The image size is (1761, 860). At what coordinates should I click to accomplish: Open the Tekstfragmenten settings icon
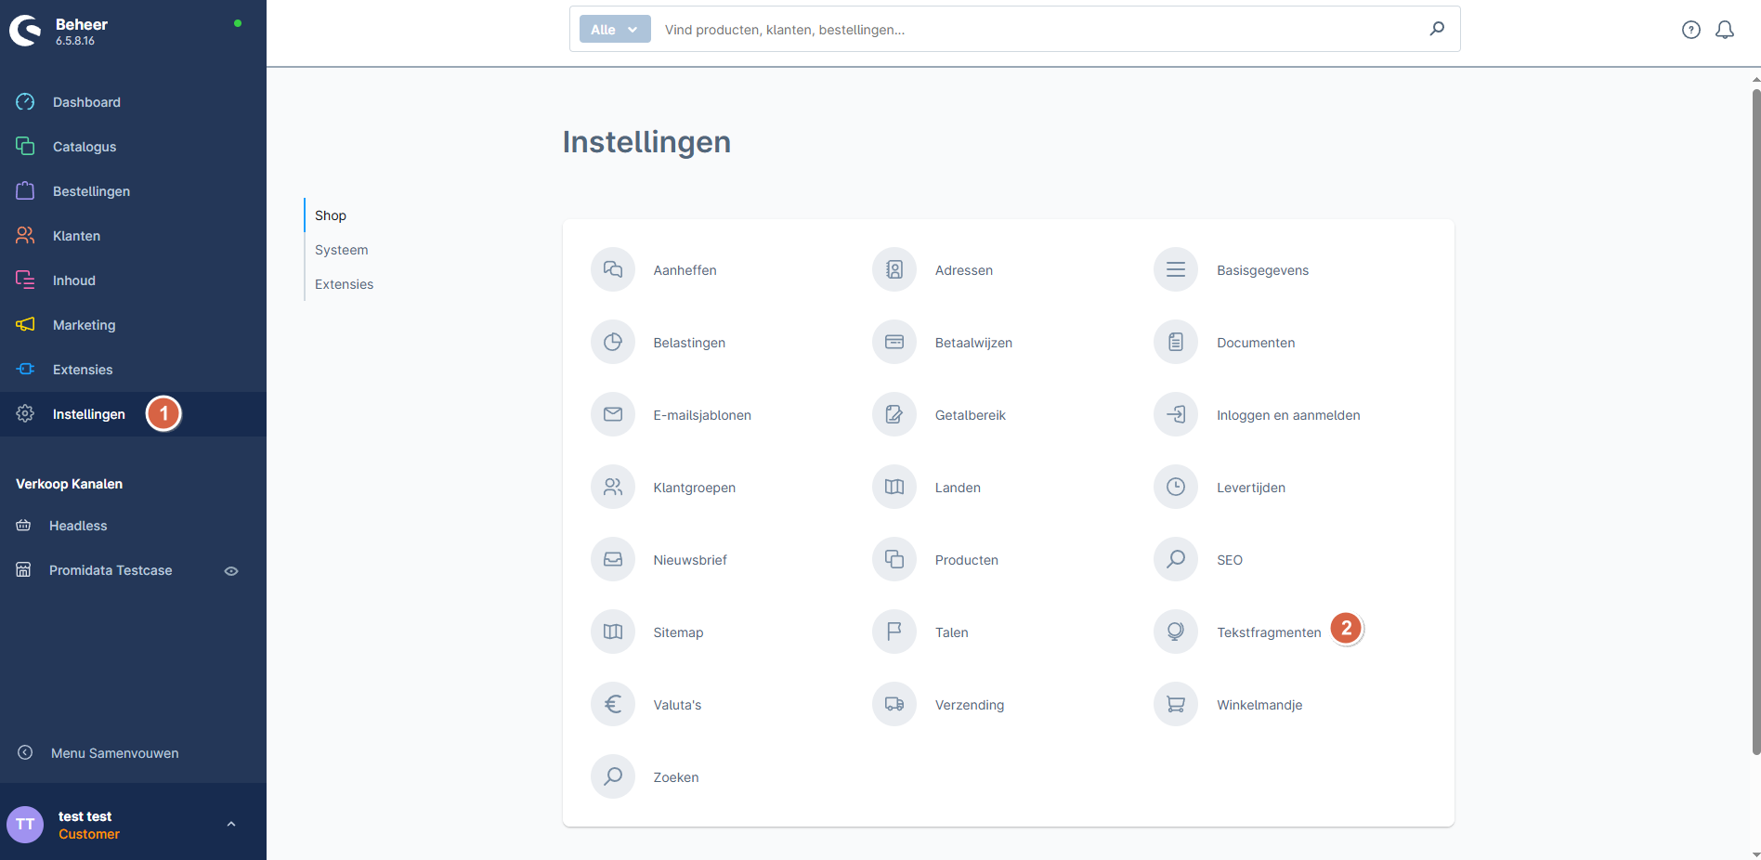coord(1175,632)
